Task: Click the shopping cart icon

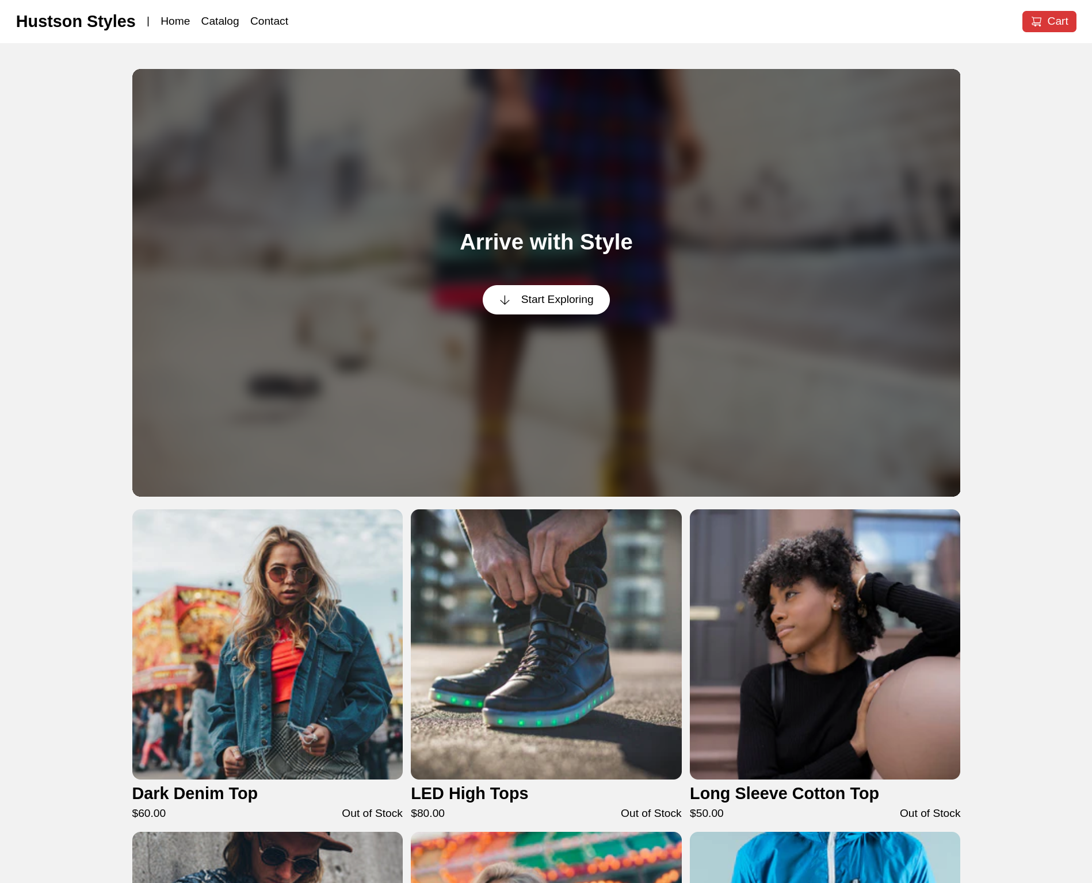Action: pyautogui.click(x=1036, y=22)
